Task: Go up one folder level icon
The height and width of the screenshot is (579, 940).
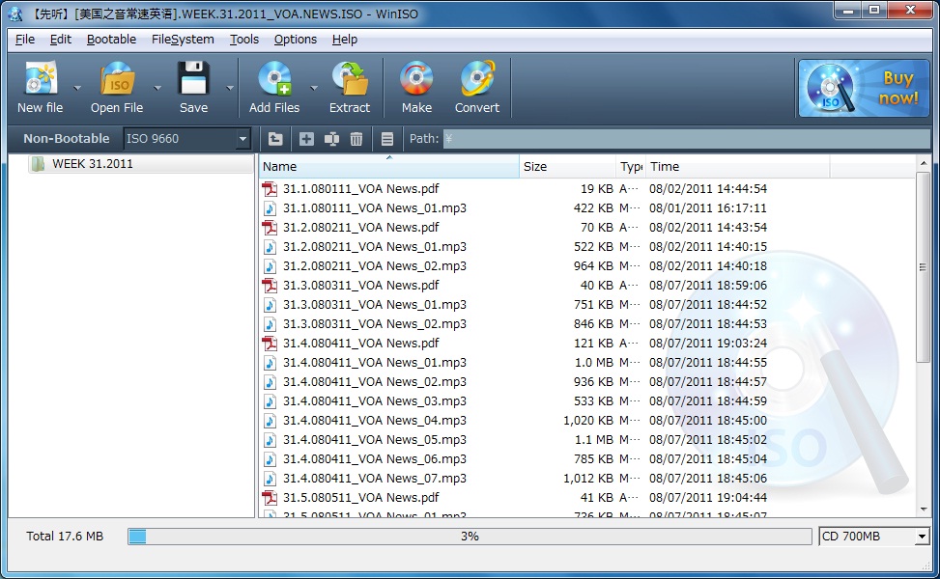Action: tap(275, 139)
